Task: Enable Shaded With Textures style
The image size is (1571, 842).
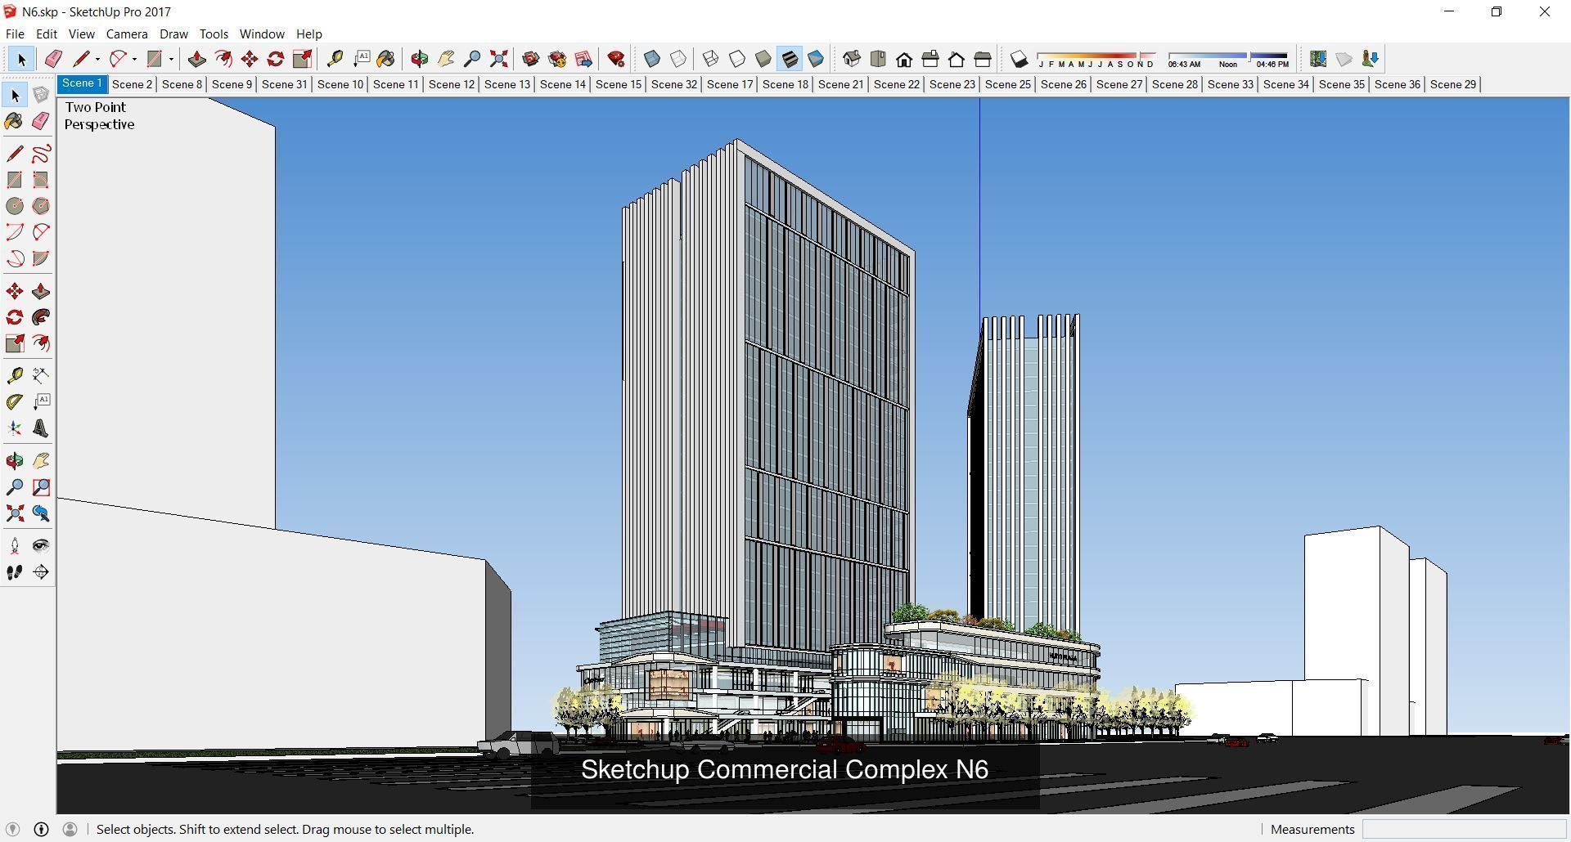Action: [x=790, y=59]
